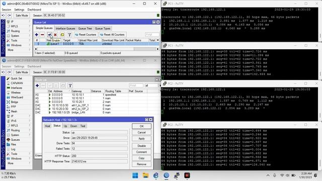The width and height of the screenshot is (322, 181).
Task: Open Mesh in lower sidebar
Action: click(x=15, y=112)
